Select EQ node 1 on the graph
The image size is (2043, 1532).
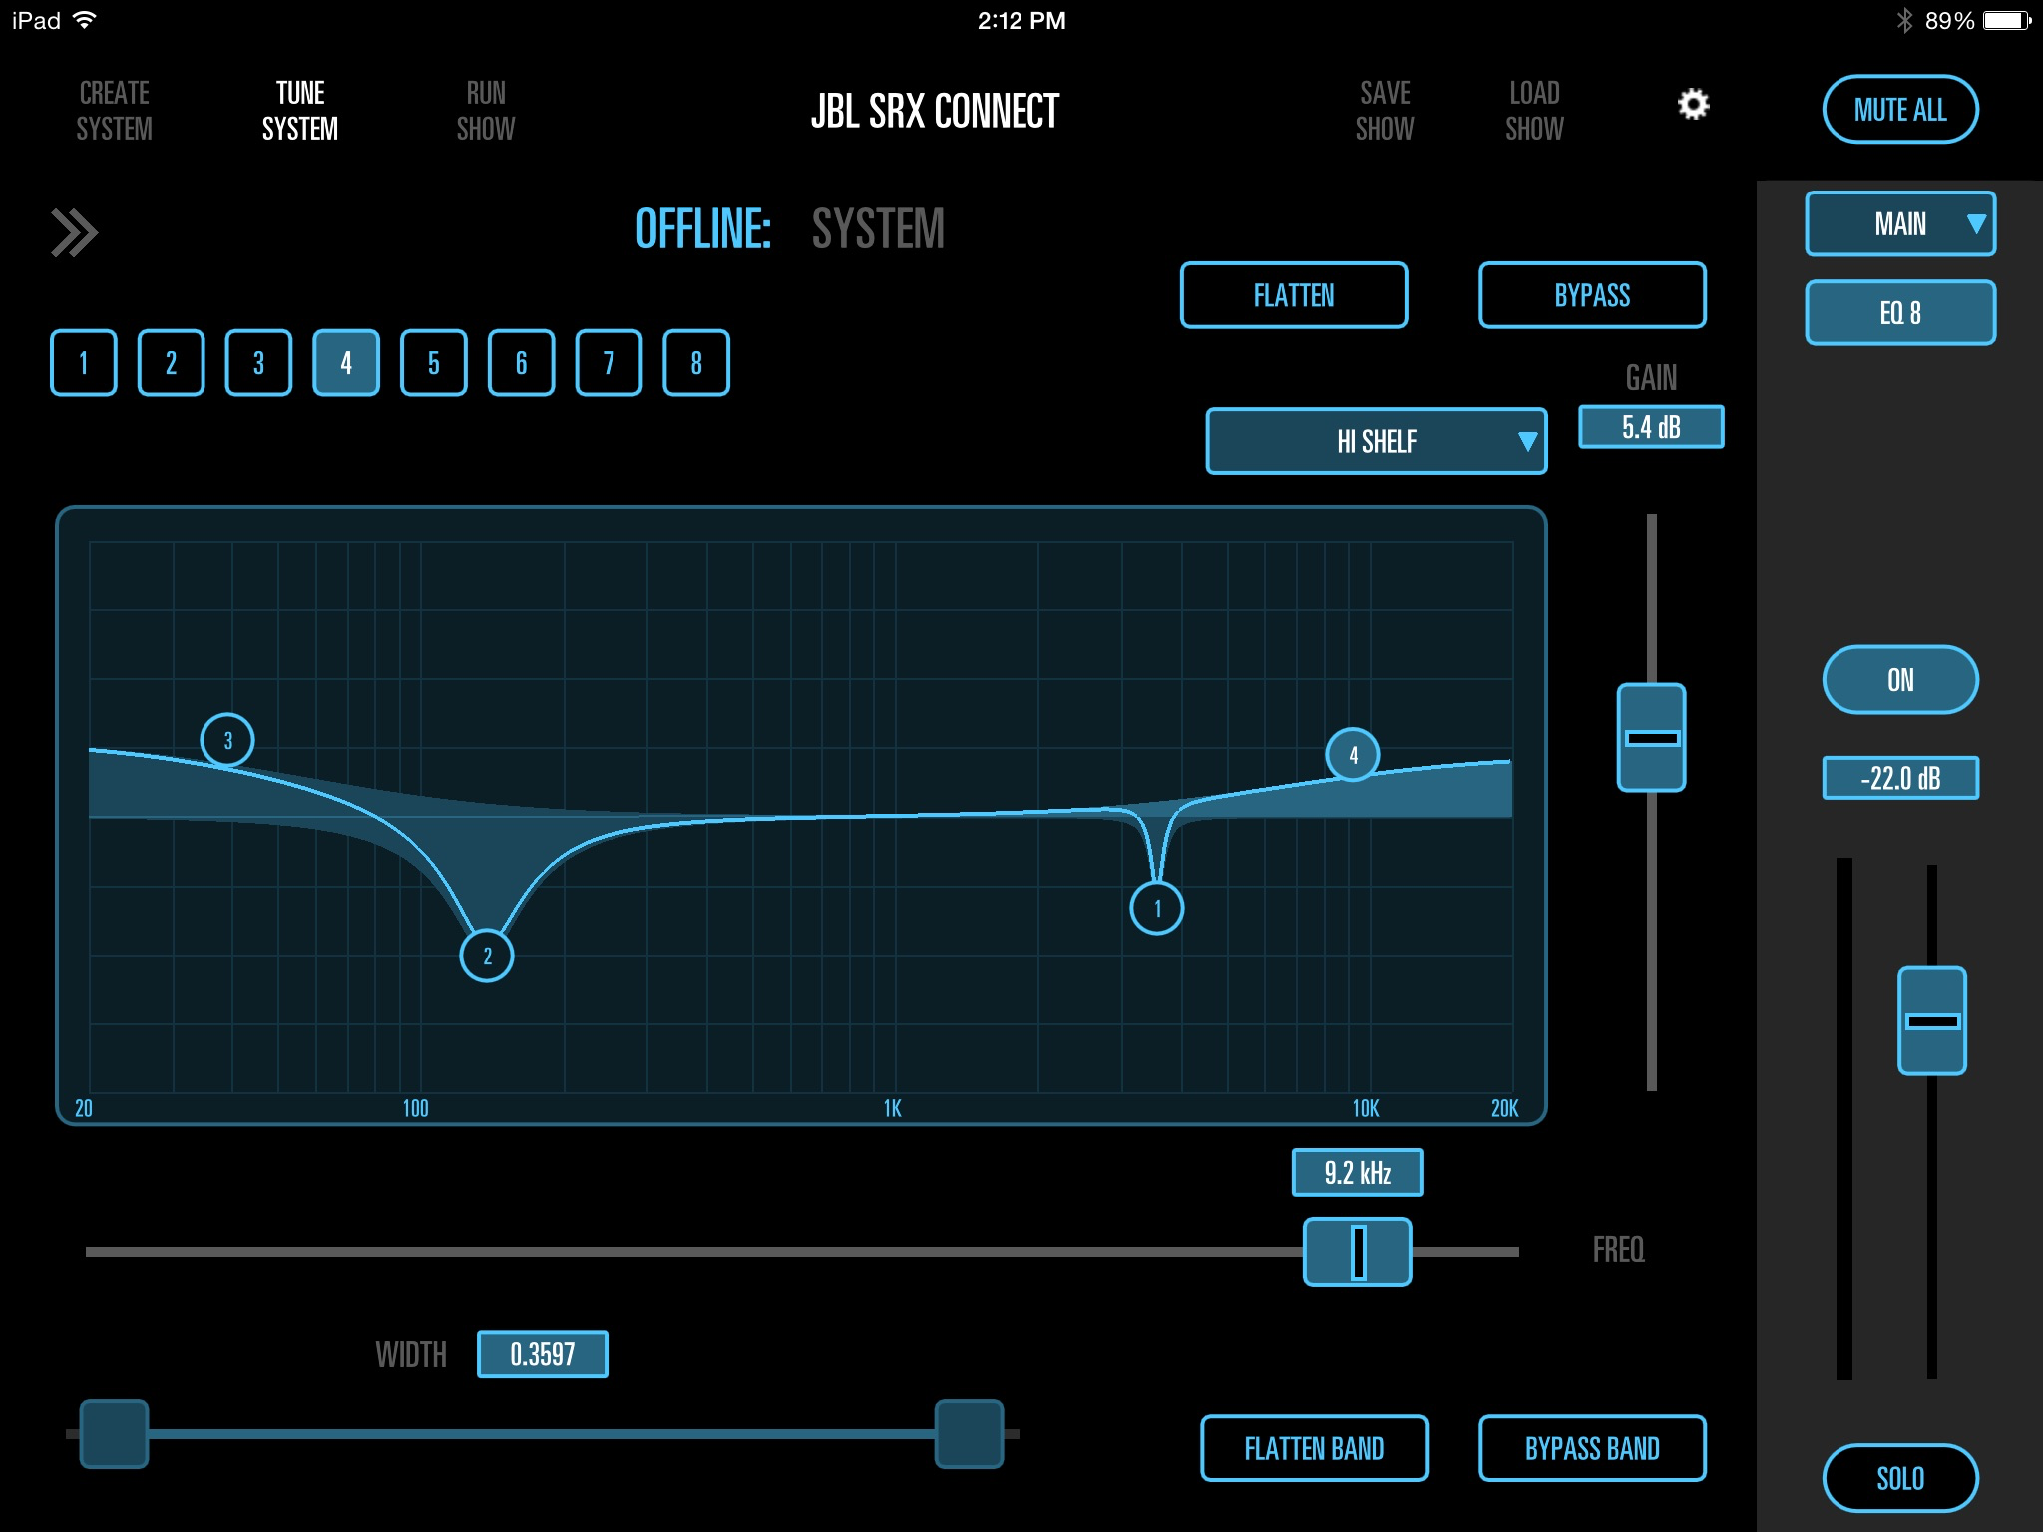(x=1156, y=908)
